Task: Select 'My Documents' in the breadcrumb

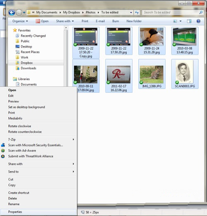Action: click(47, 12)
